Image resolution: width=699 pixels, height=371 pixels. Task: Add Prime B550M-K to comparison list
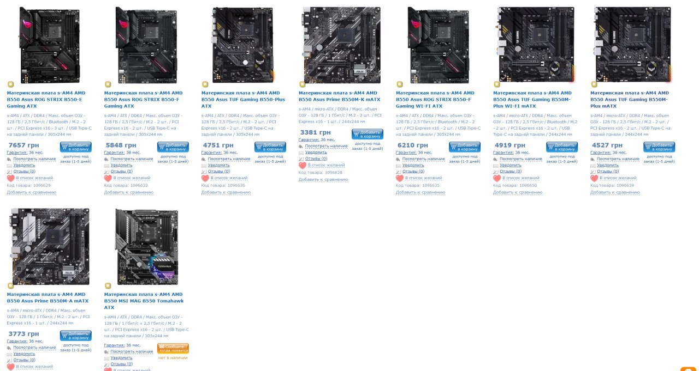click(323, 180)
